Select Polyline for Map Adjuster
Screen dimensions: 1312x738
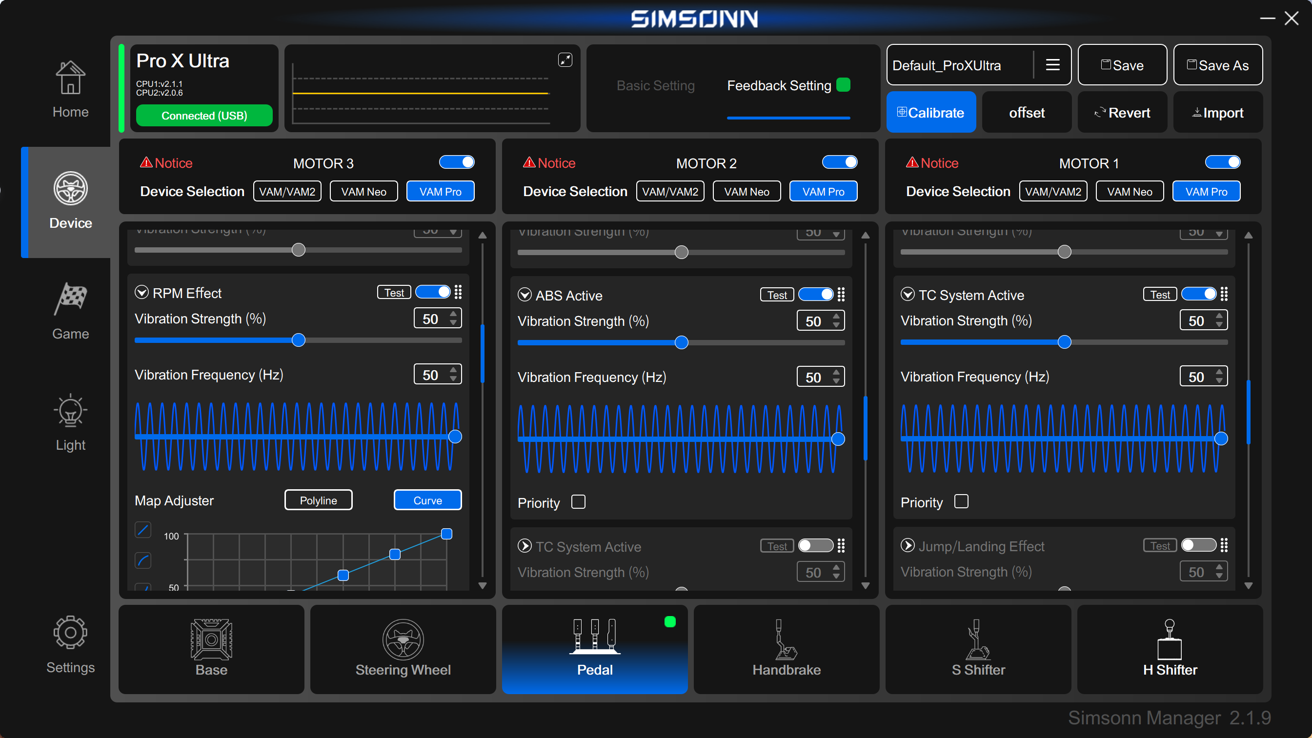point(318,500)
